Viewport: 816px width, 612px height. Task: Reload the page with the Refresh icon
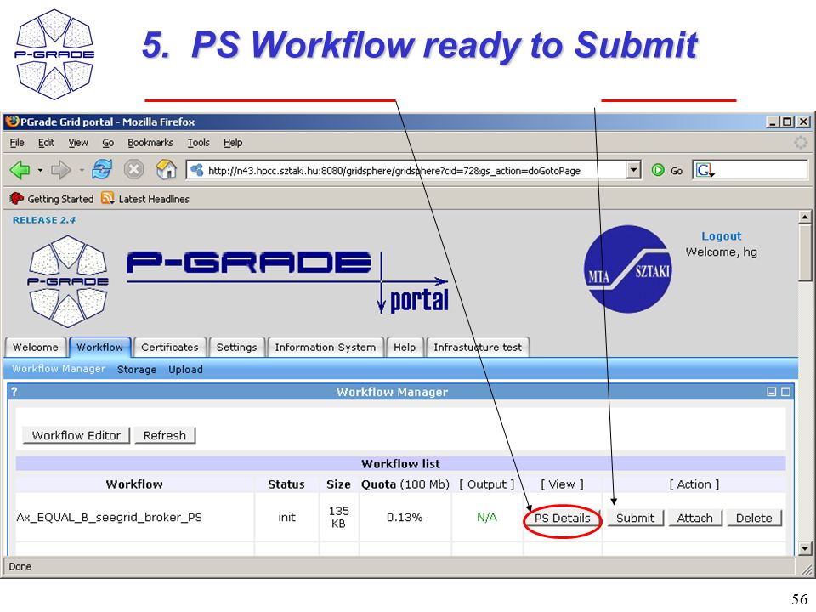tap(102, 170)
